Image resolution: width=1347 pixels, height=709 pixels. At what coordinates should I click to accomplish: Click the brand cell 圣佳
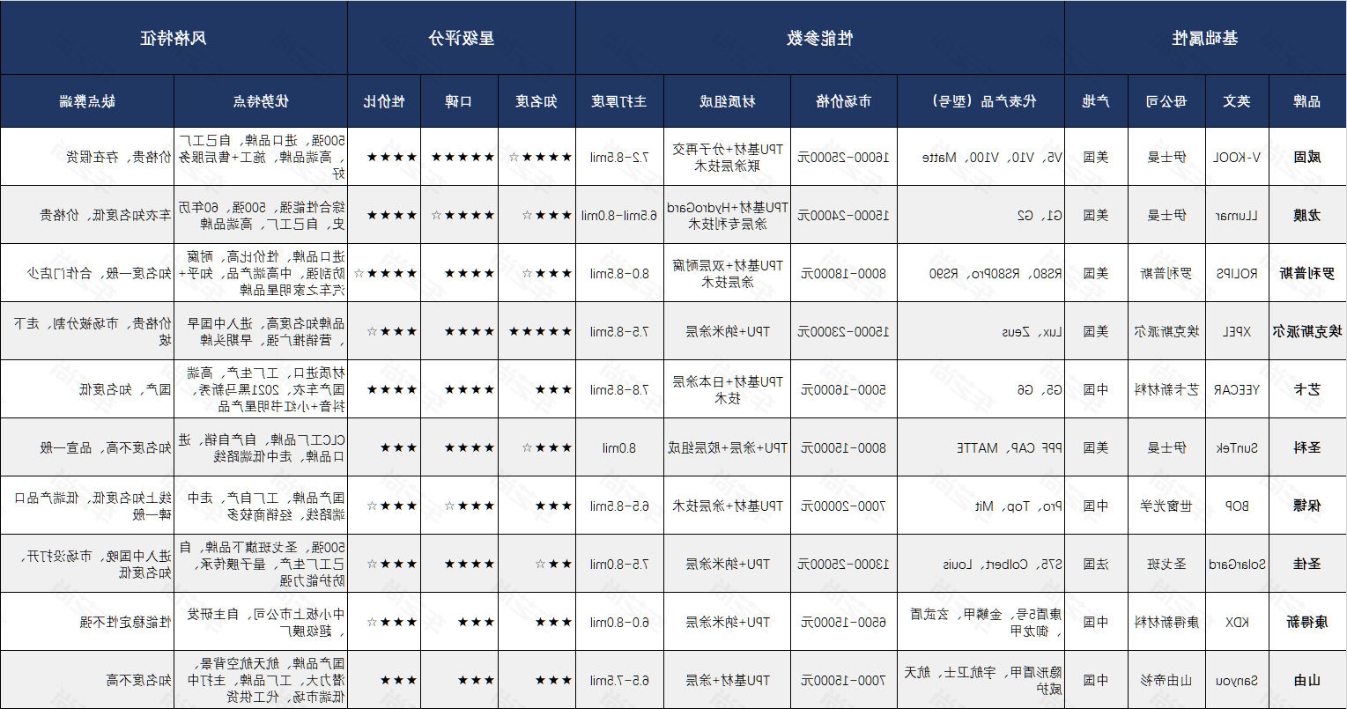(1307, 564)
